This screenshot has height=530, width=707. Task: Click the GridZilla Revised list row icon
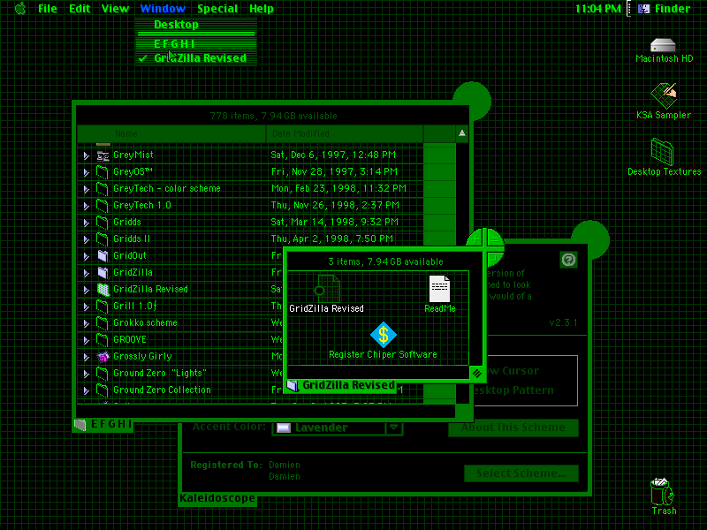[x=103, y=290]
